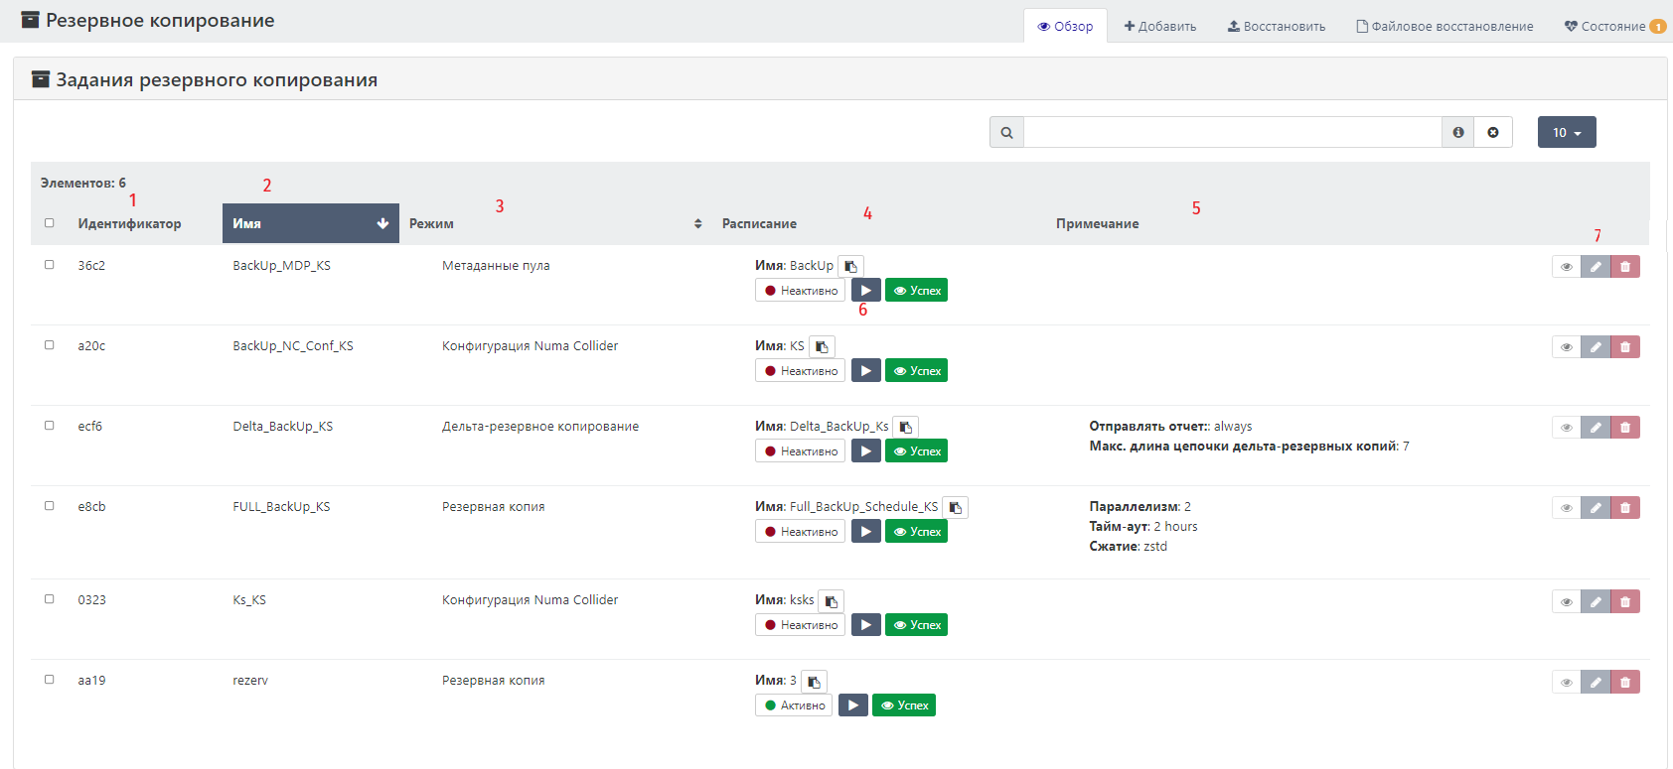
Task: Focus the job search input field
Action: pyautogui.click(x=1233, y=132)
